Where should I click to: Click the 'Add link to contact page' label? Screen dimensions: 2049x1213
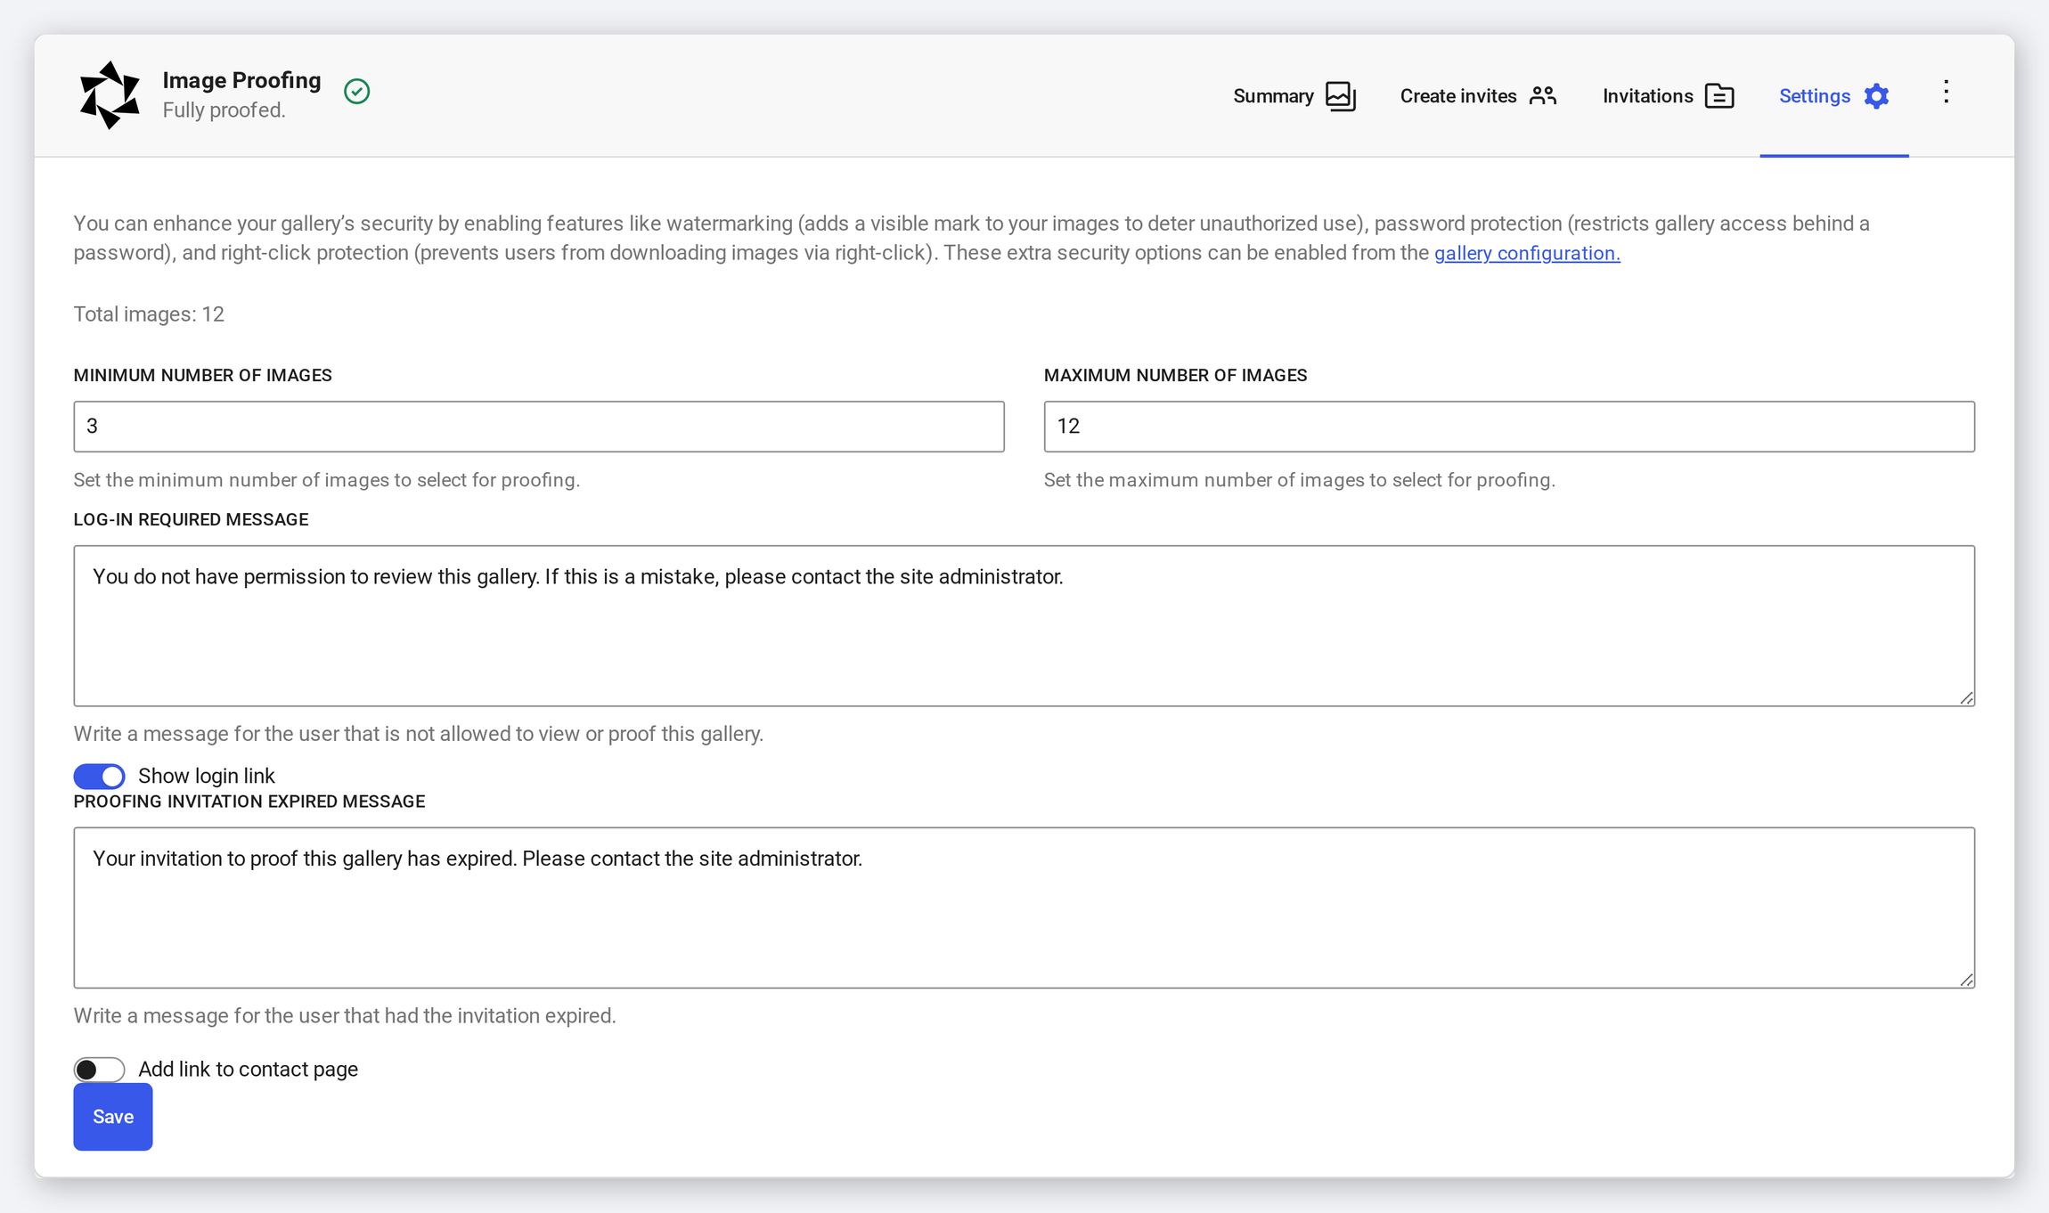pos(249,1070)
